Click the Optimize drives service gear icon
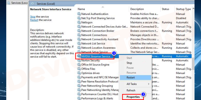The width and height of the screenshot is (201, 100). point(79,73)
